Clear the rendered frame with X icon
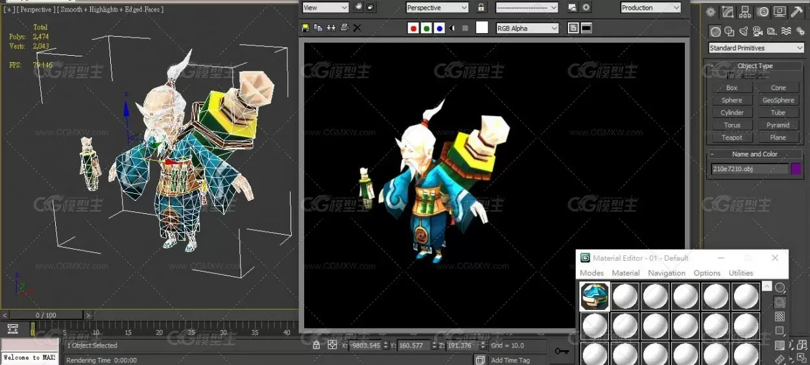 point(357,28)
